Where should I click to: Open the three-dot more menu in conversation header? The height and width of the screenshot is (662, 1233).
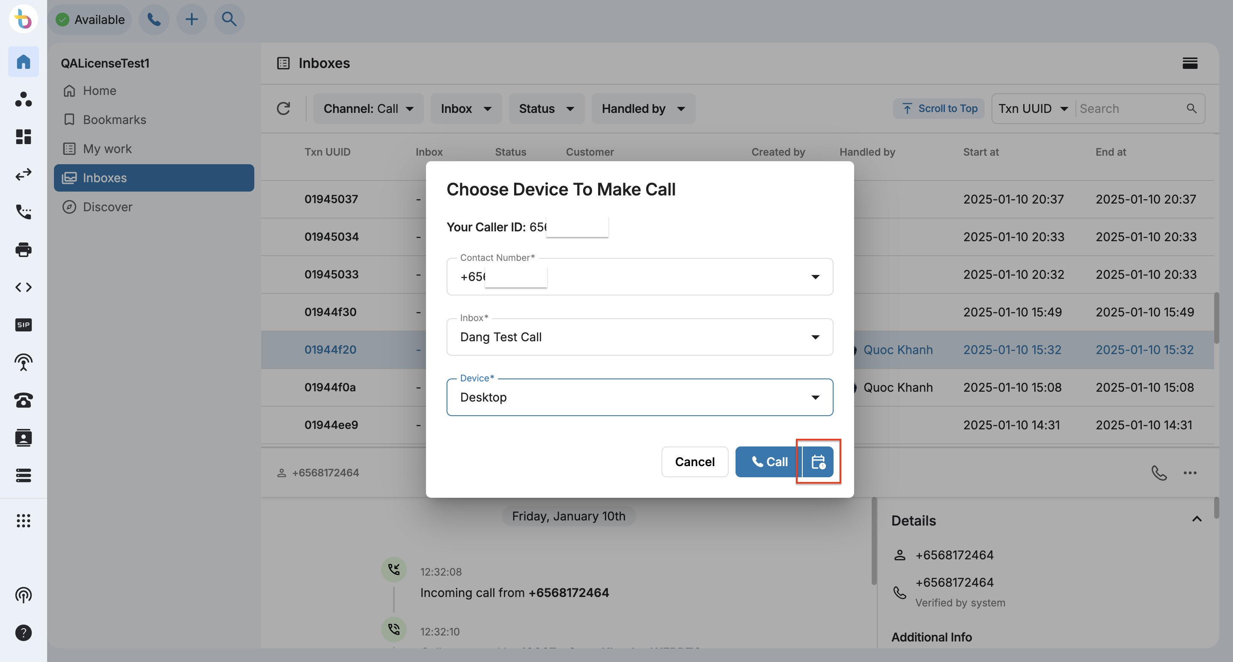(1190, 473)
